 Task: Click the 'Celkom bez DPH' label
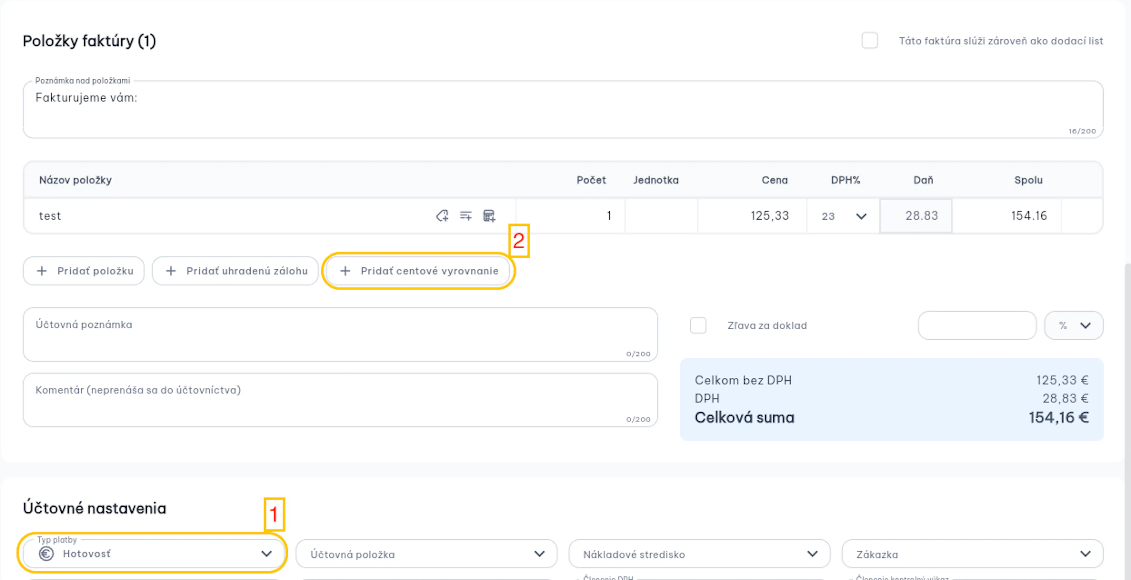[x=743, y=380]
